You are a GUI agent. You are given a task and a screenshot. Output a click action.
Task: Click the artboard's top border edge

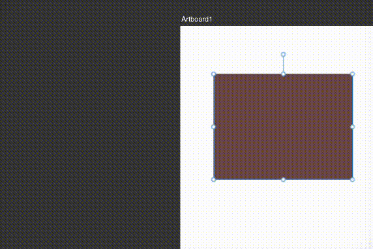point(276,26)
